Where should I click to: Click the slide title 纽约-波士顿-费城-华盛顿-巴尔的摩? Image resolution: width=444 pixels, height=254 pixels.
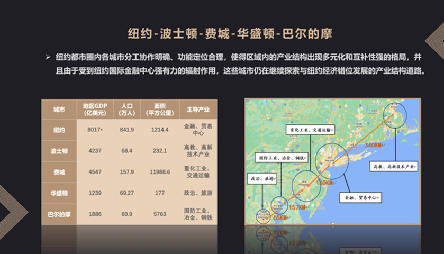(x=230, y=34)
